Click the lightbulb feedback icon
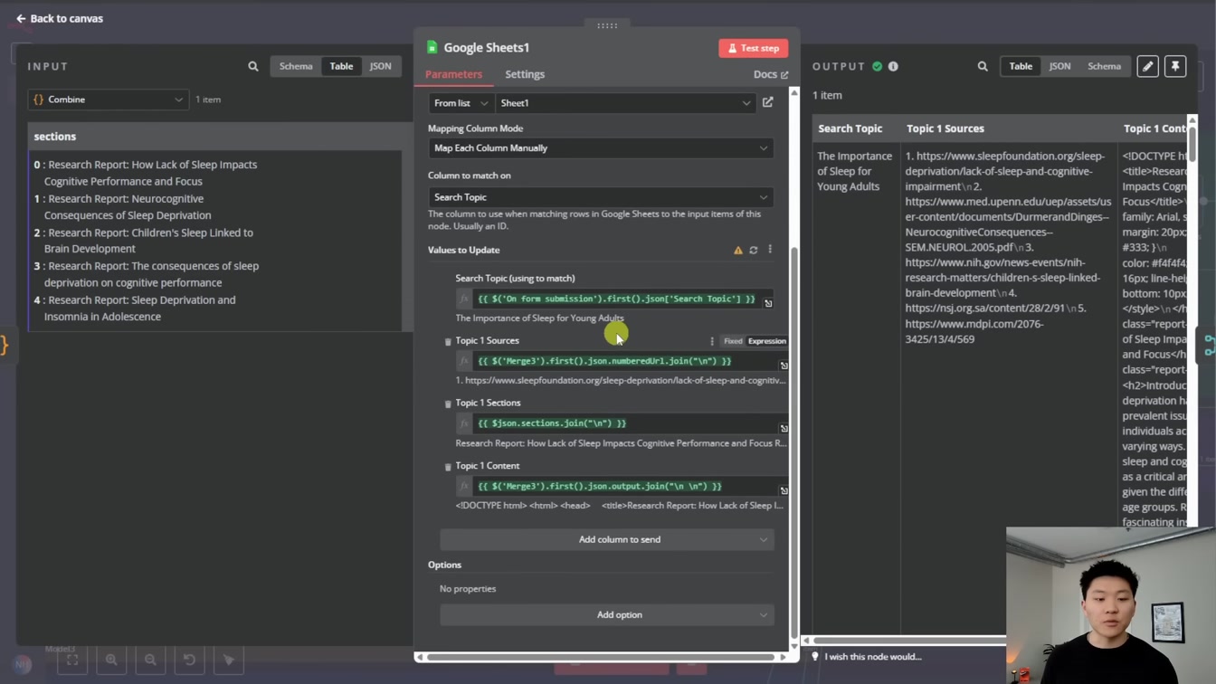The width and height of the screenshot is (1216, 684). pos(815,656)
